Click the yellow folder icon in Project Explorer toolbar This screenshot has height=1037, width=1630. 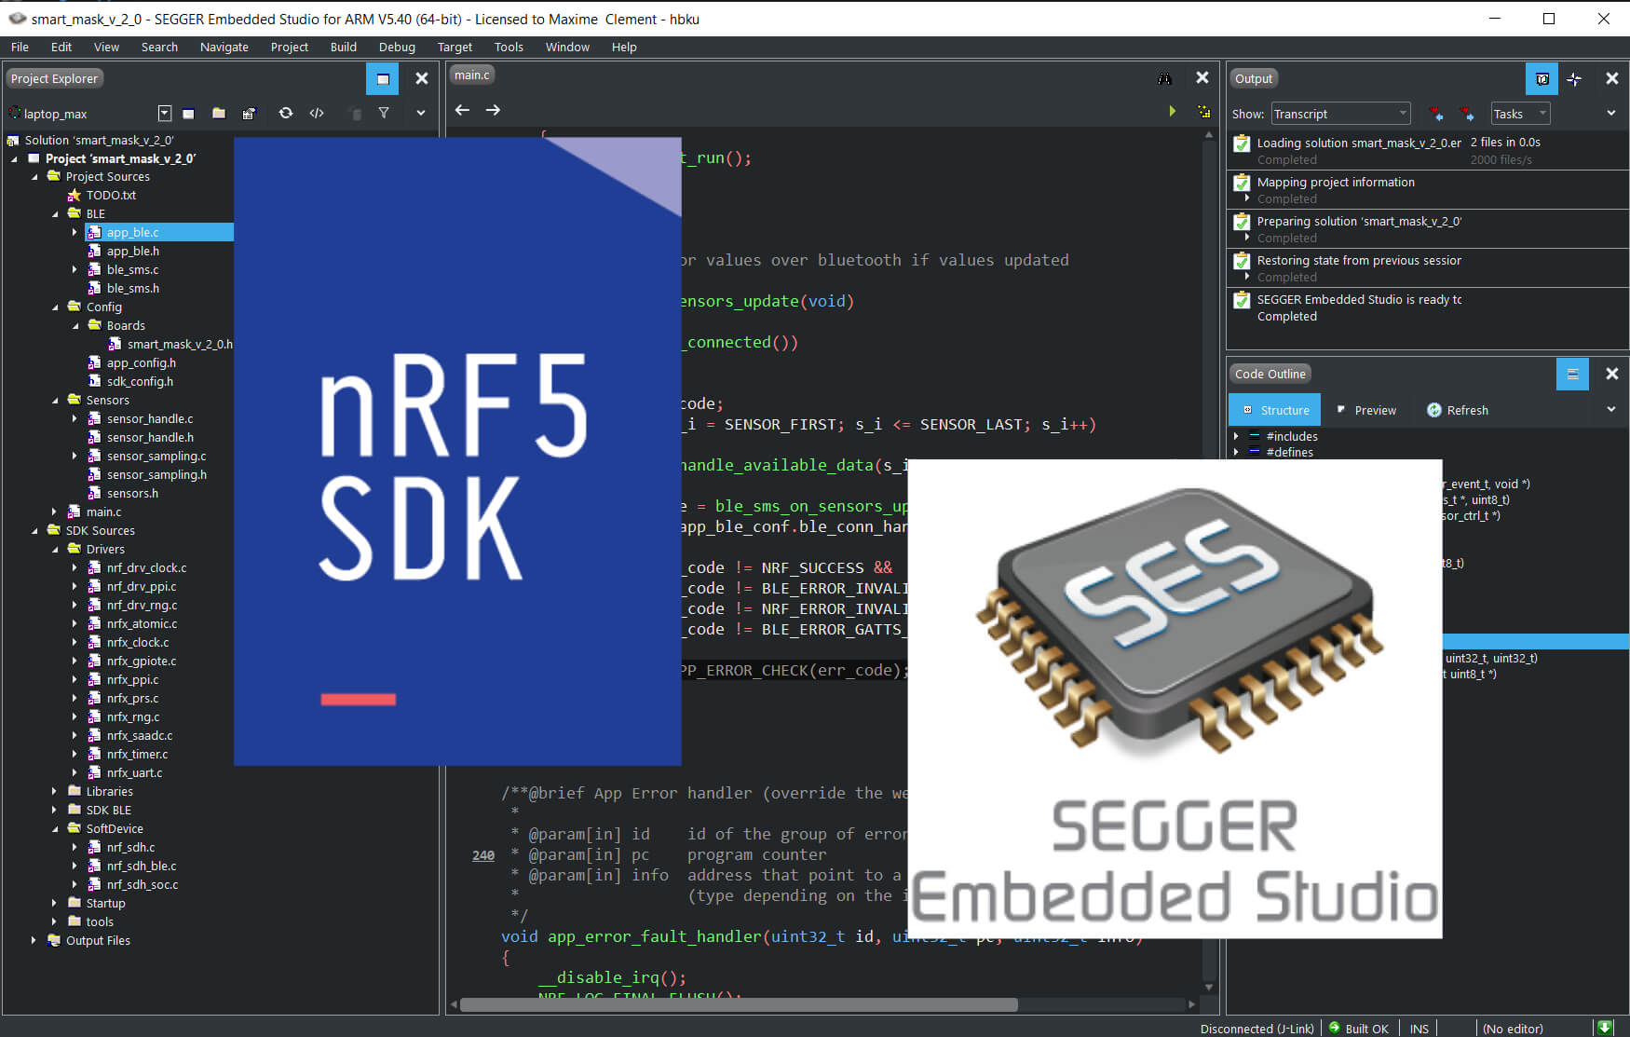[219, 114]
